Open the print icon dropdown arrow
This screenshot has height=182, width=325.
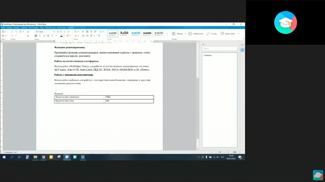6,36
